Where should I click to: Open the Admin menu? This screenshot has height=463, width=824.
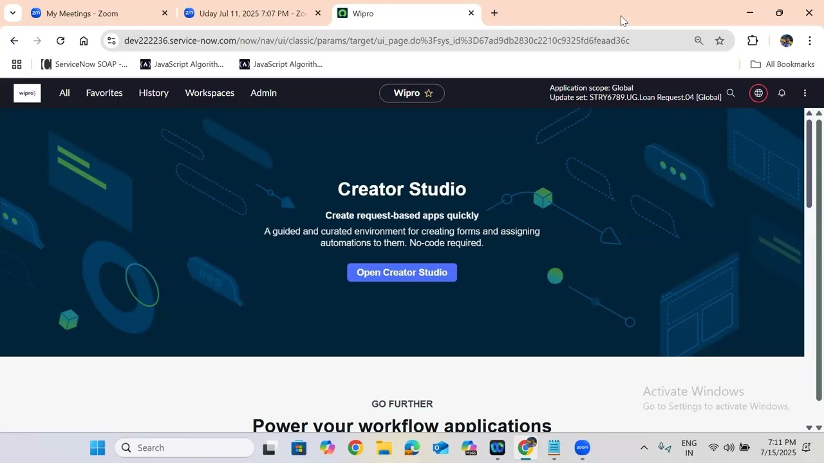pyautogui.click(x=263, y=93)
